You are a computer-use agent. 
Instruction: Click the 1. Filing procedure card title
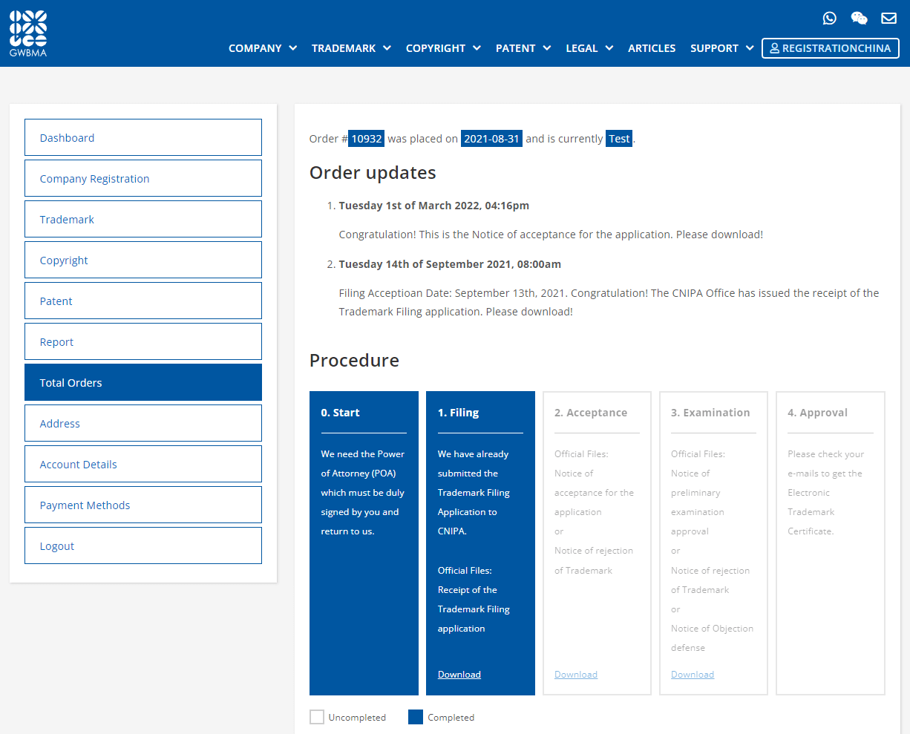(x=459, y=413)
